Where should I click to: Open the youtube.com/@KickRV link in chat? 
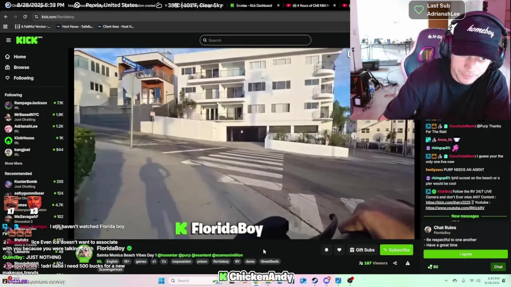point(455,208)
